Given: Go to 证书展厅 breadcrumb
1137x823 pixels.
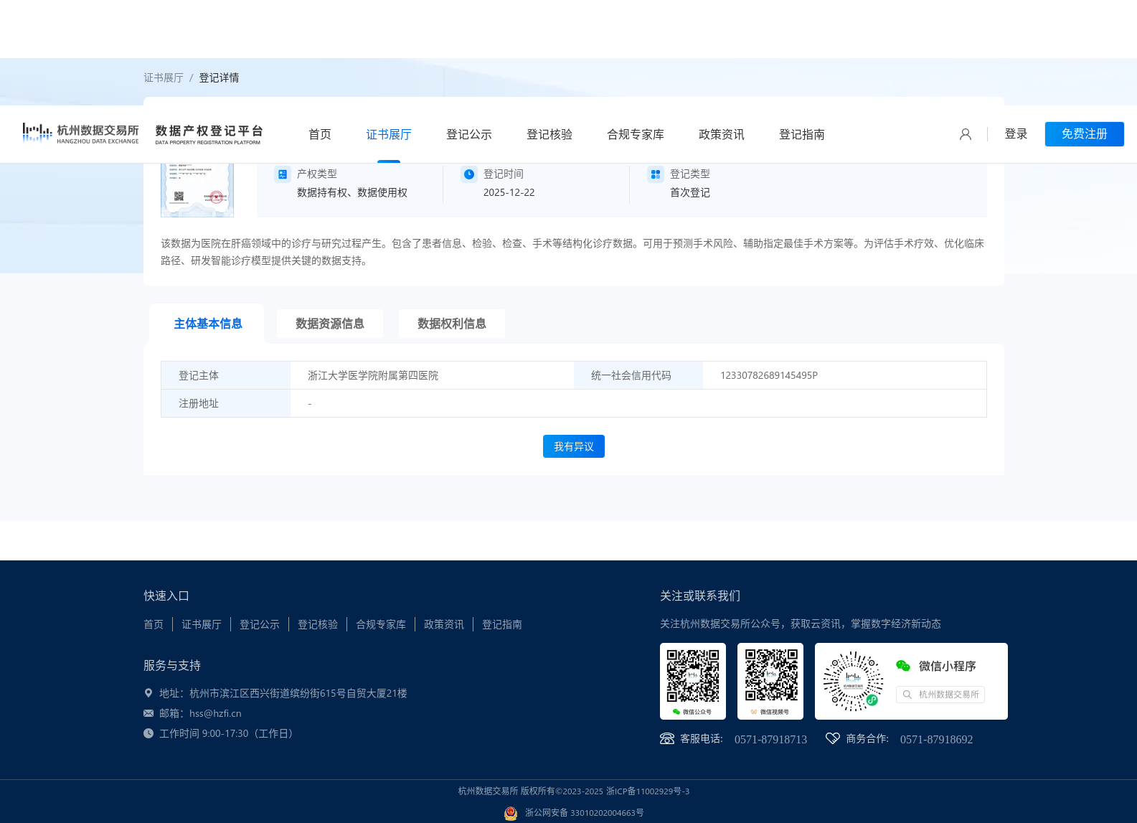Looking at the screenshot, I should pos(164,77).
